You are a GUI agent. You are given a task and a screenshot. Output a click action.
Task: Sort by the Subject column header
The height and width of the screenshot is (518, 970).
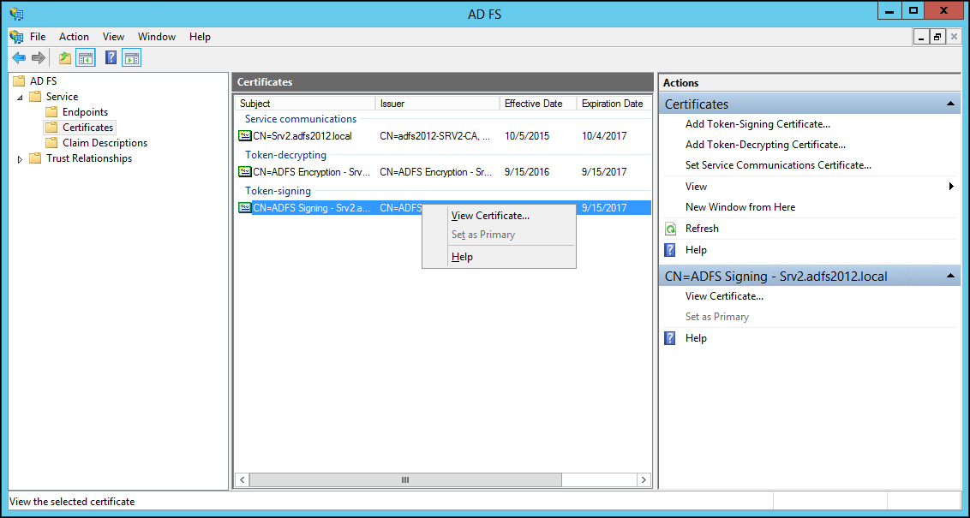(x=305, y=104)
